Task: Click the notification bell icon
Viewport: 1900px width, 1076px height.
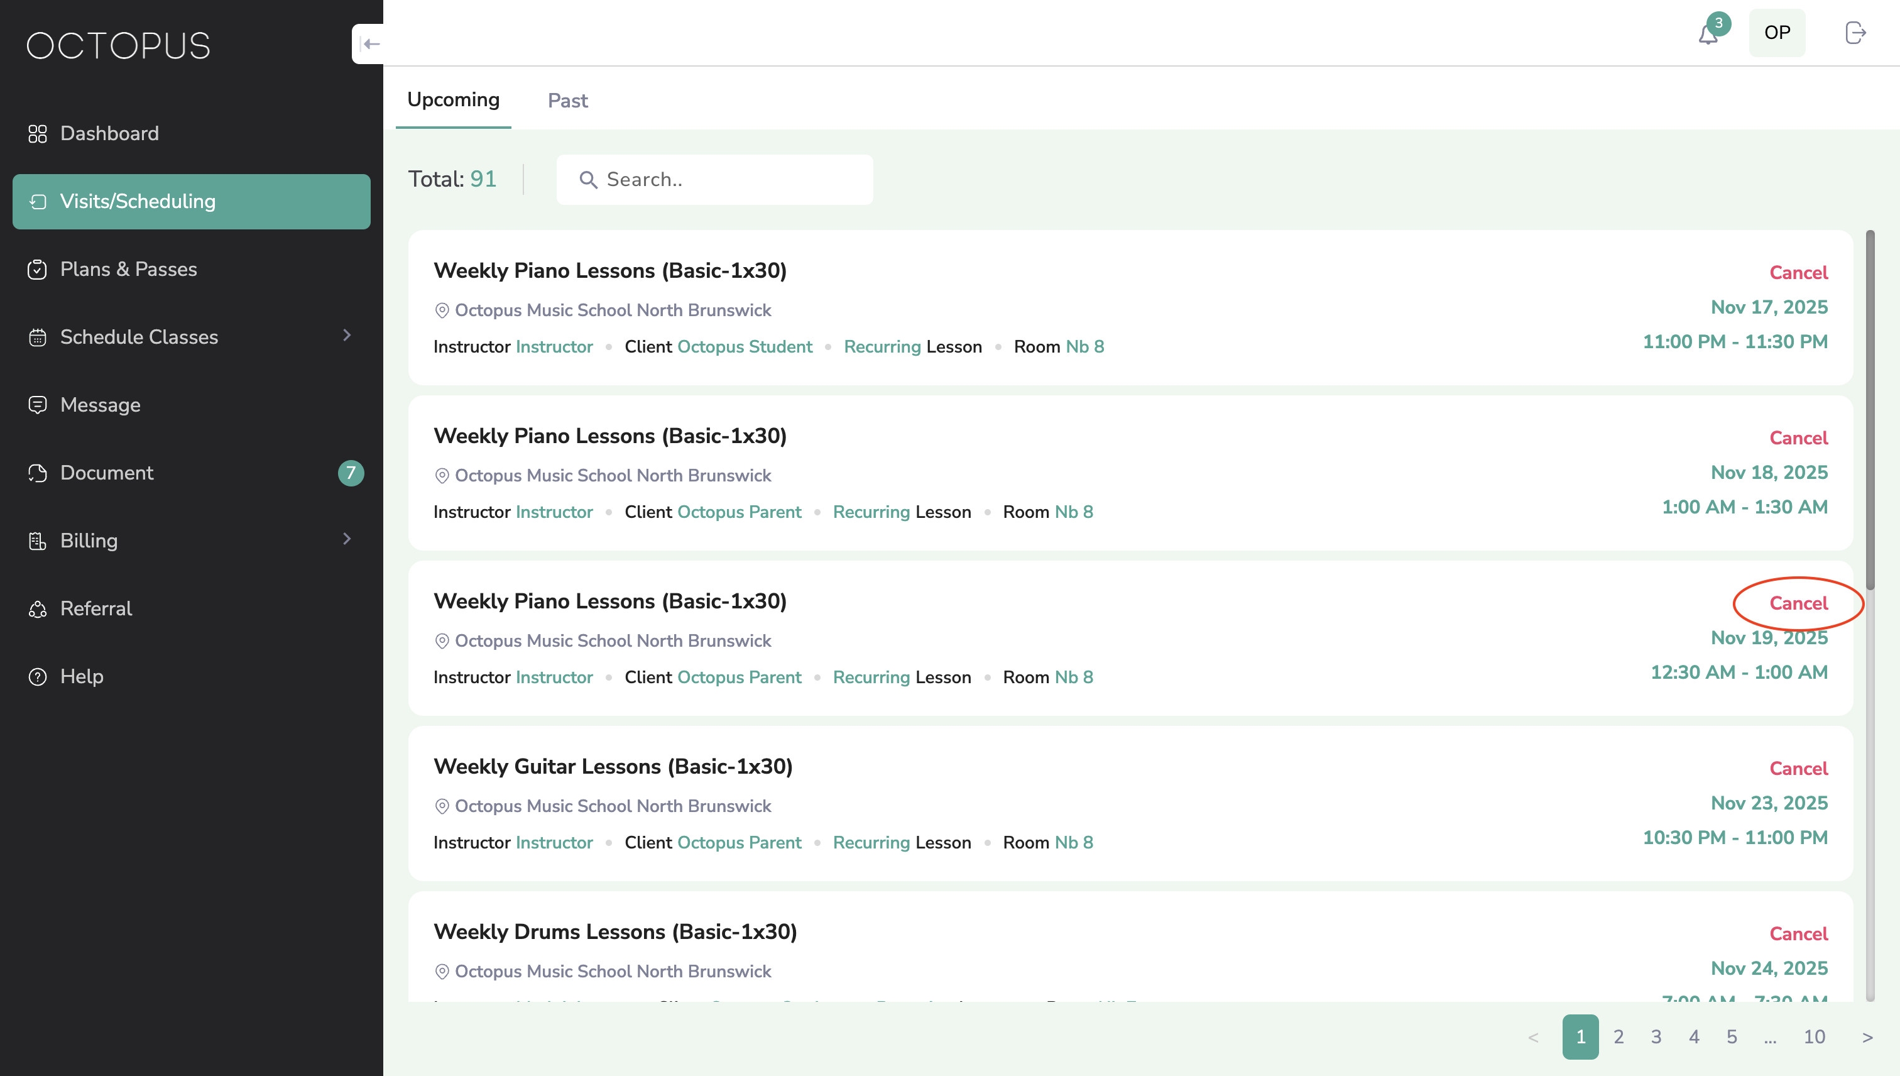Action: pos(1707,34)
